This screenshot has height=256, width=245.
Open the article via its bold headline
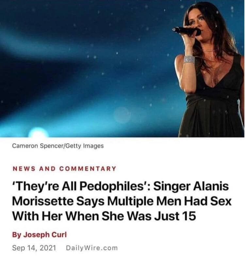(122, 201)
